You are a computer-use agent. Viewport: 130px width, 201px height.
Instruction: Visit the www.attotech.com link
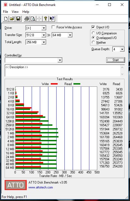41,187
